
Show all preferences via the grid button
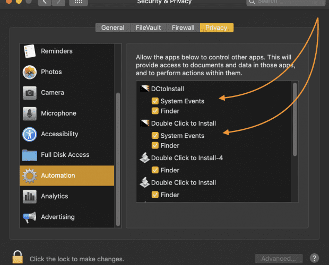[x=79, y=2]
